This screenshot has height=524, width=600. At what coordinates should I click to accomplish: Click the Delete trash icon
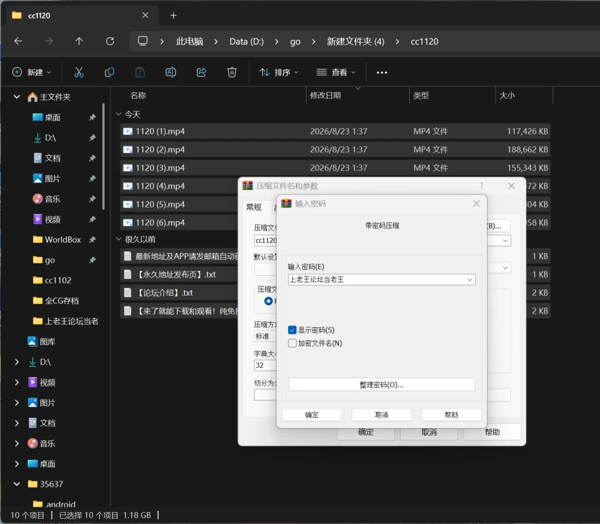click(232, 73)
